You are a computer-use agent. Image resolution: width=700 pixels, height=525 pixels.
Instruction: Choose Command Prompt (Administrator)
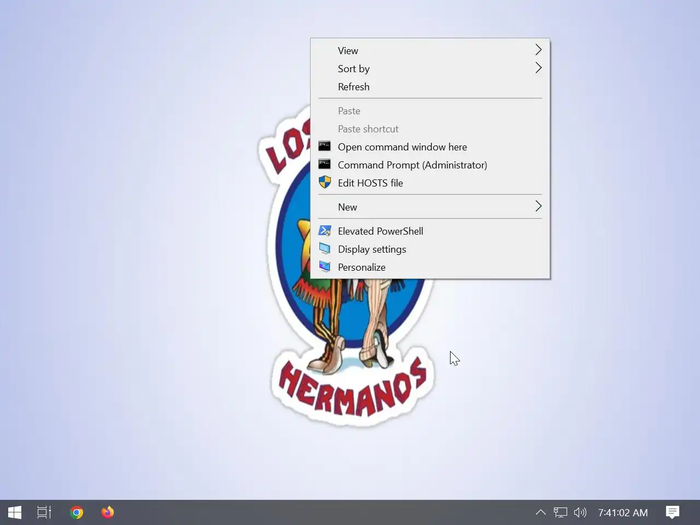[430, 165]
